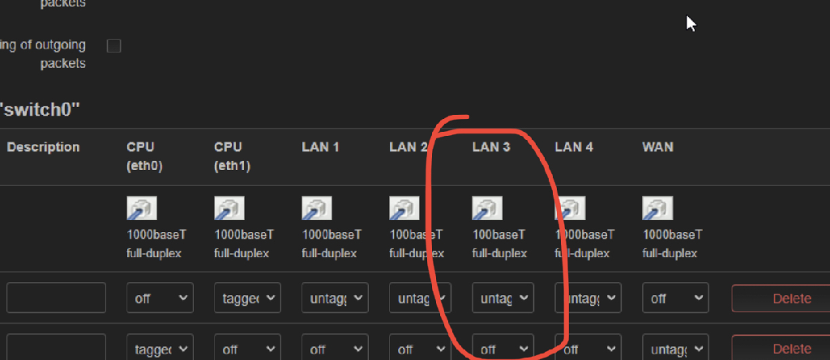Click the LAN 3 port icon

click(x=487, y=208)
